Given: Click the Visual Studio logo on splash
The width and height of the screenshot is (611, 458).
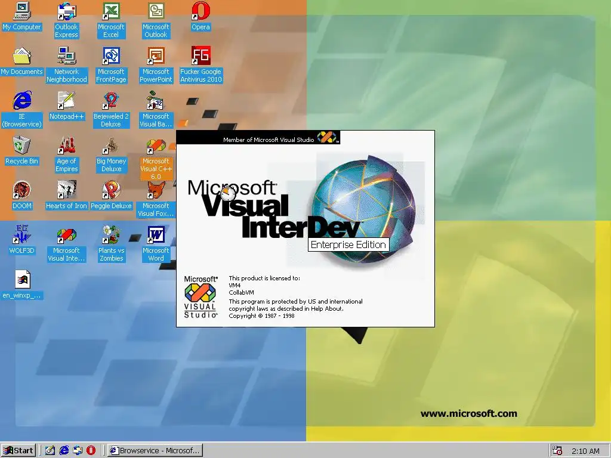Looking at the screenshot, I should pyautogui.click(x=200, y=297).
